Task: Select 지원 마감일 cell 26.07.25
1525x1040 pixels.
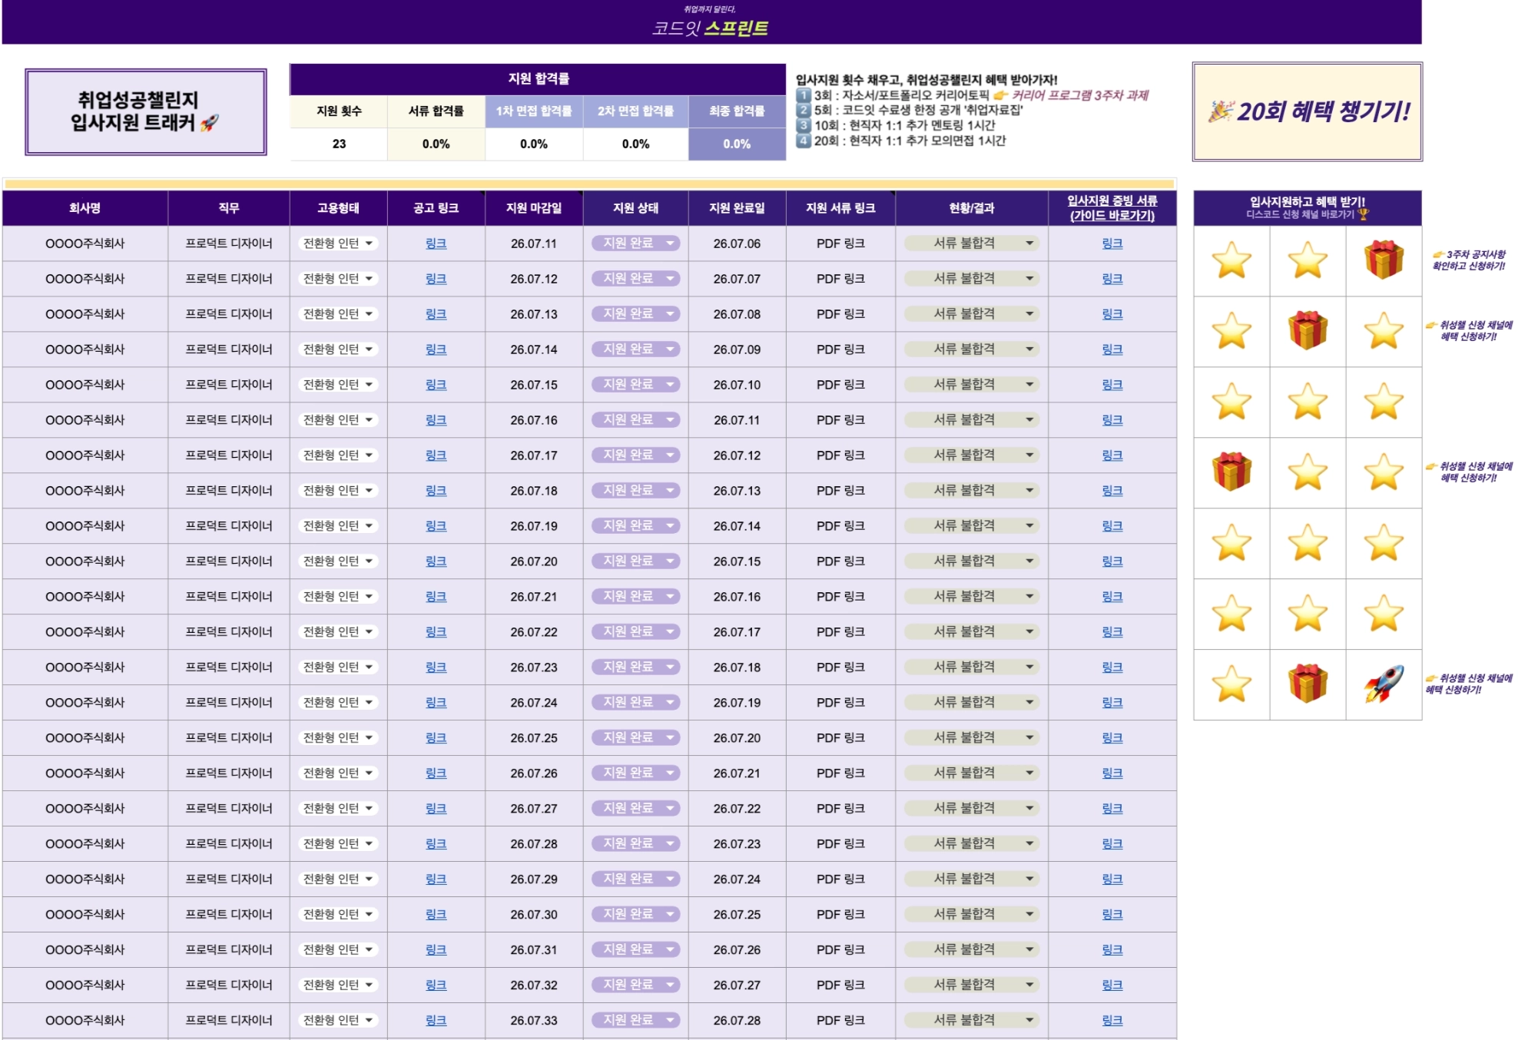Action: point(534,738)
